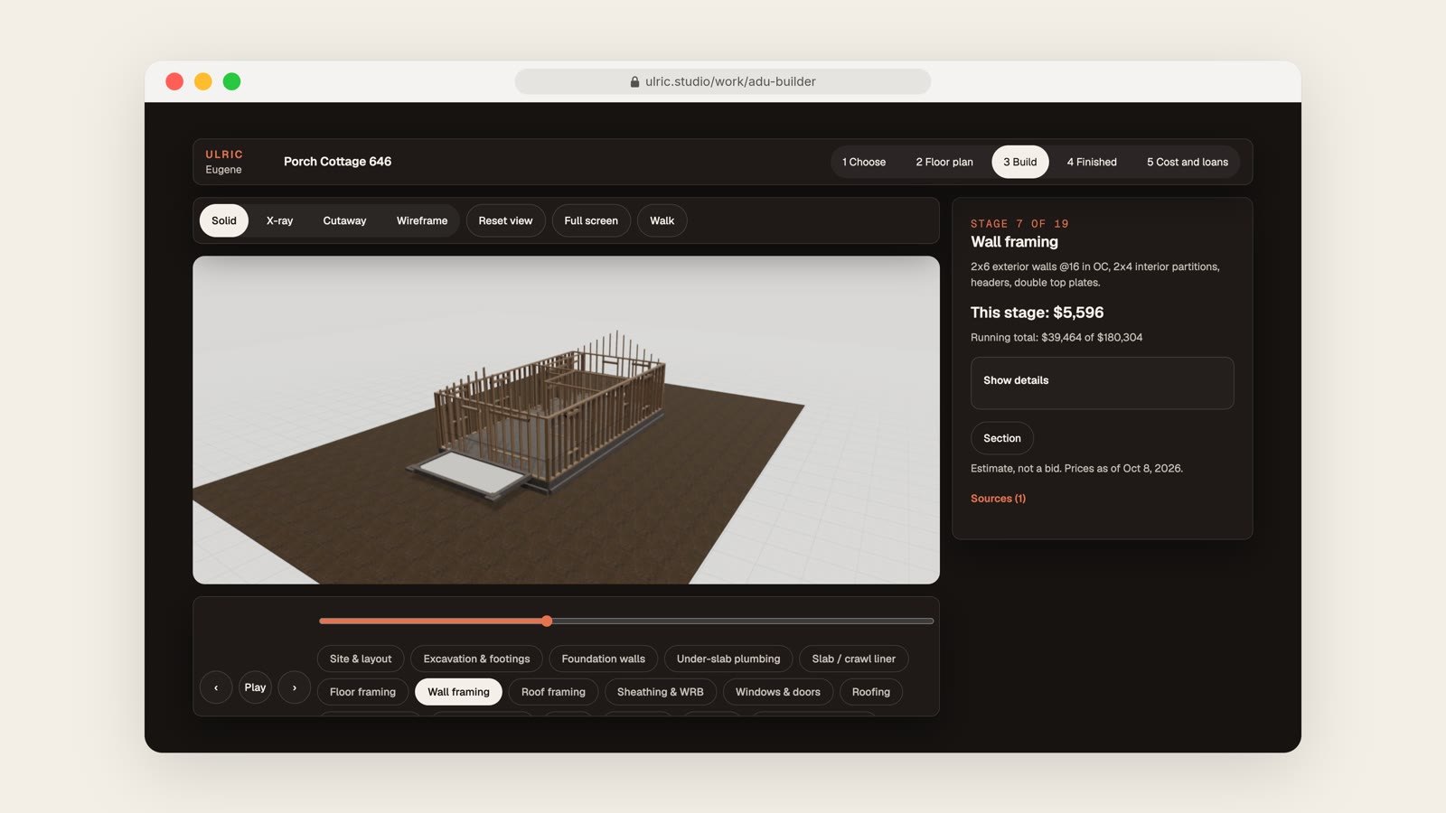Jump to Excavation & footings stage
1446x813 pixels.
476,659
